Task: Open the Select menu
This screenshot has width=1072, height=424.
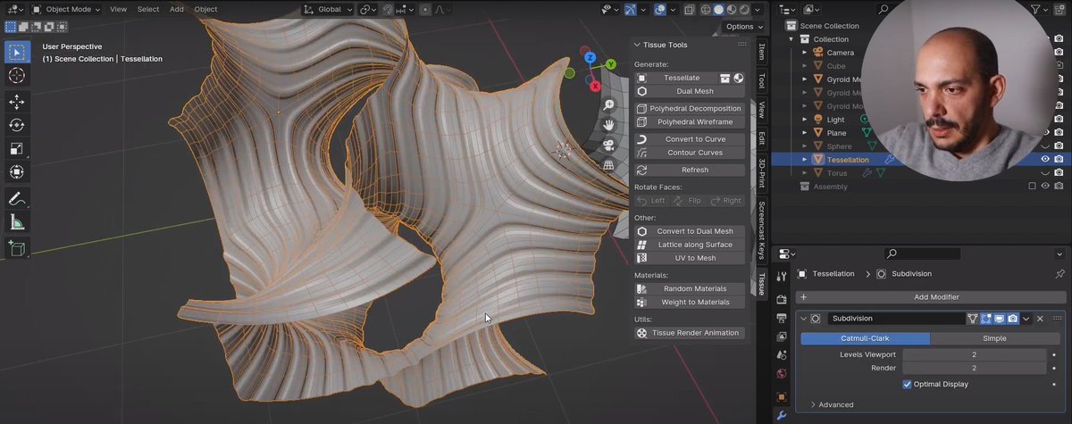Action: point(148,9)
